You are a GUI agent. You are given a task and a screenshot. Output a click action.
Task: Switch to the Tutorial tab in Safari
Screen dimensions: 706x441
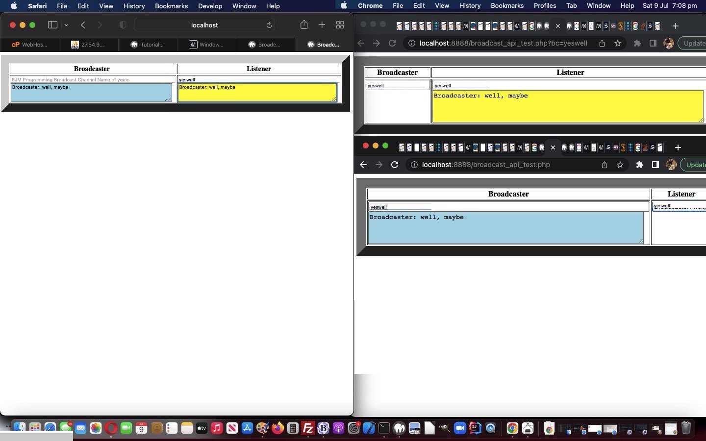pyautogui.click(x=147, y=45)
